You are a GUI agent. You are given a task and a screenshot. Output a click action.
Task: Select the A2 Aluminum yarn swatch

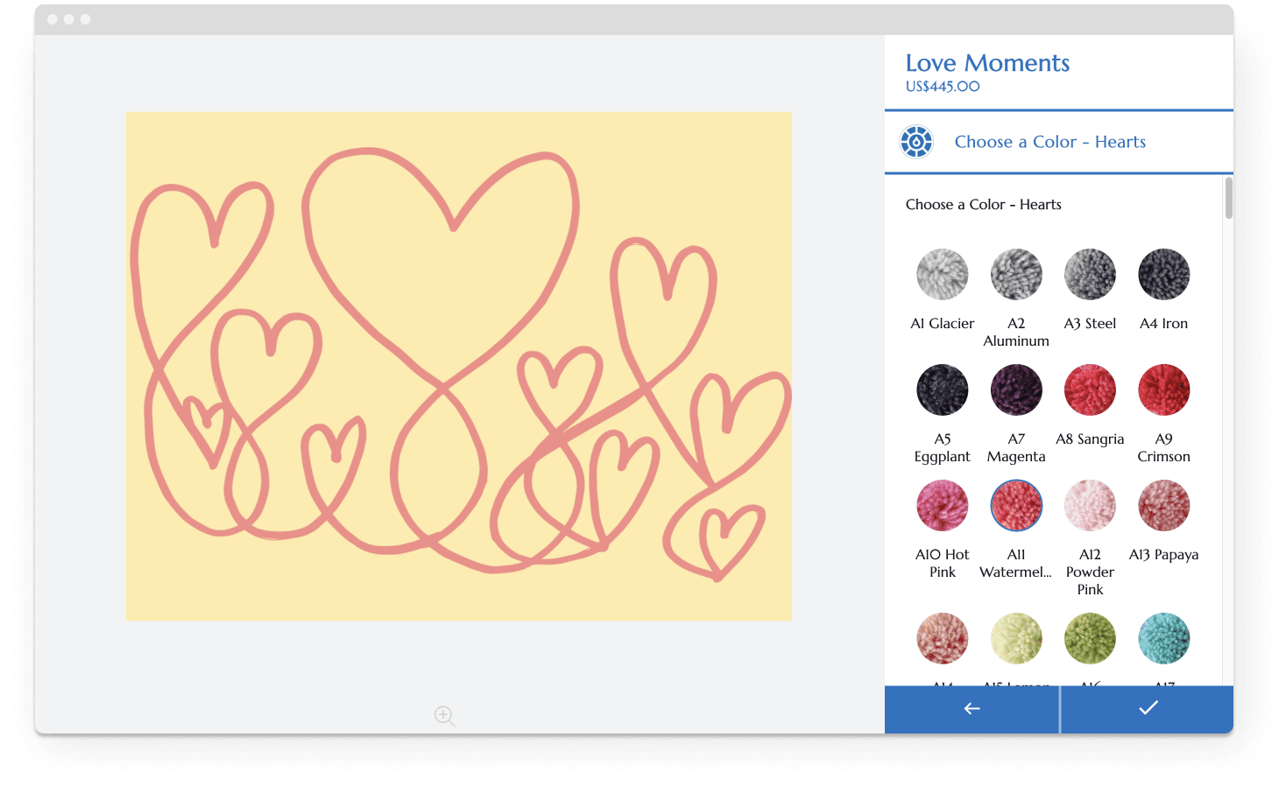point(1016,275)
